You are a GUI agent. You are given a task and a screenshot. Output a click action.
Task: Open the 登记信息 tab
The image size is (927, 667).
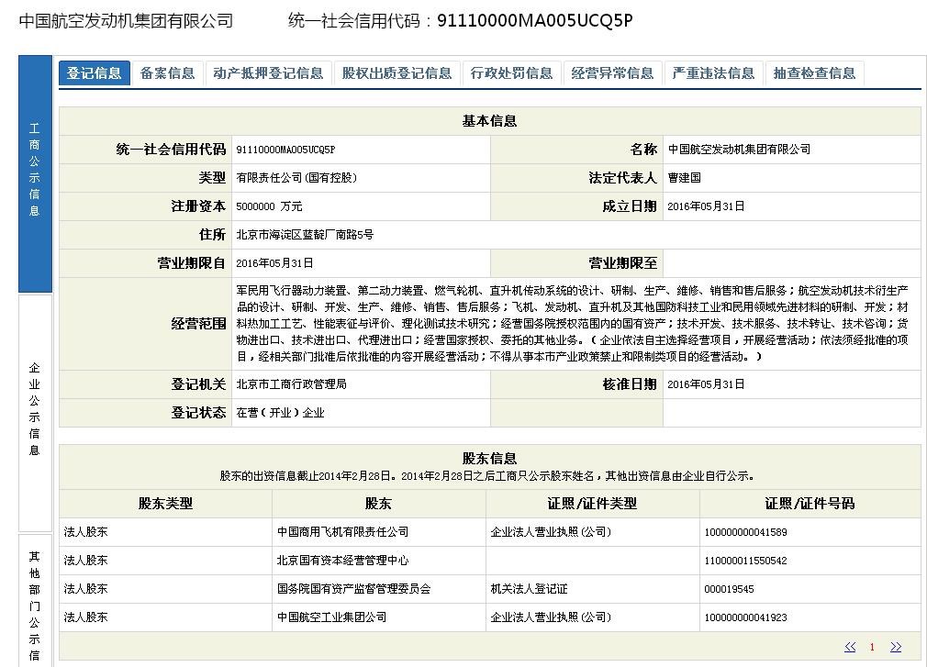[x=94, y=73]
